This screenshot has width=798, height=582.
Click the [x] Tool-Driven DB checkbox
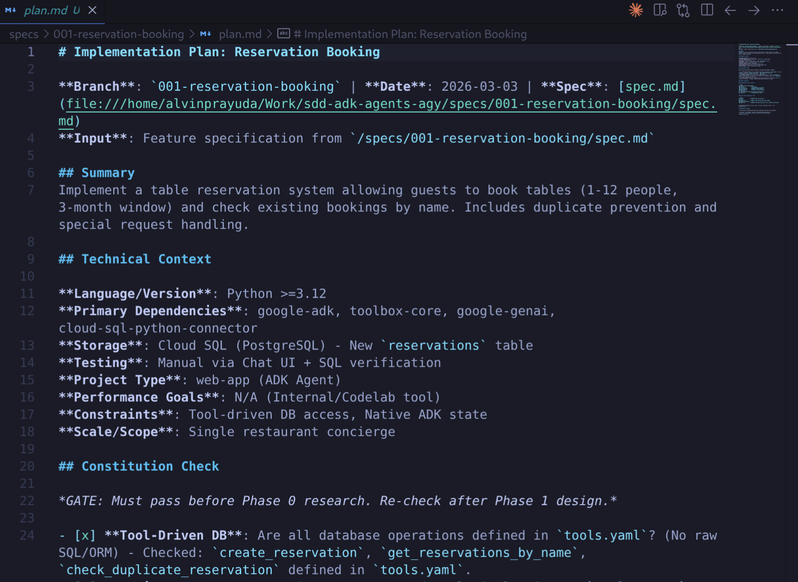point(85,536)
